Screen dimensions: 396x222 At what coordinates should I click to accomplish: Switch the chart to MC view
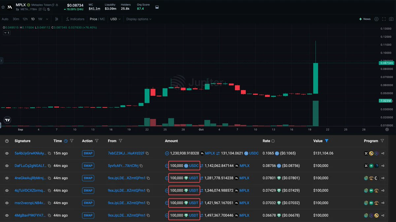102,19
